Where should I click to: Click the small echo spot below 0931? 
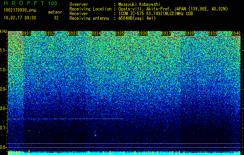pyautogui.click(x=29, y=131)
